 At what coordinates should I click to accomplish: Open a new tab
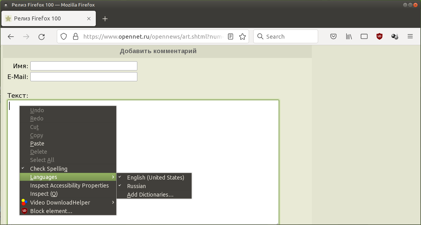(x=105, y=19)
